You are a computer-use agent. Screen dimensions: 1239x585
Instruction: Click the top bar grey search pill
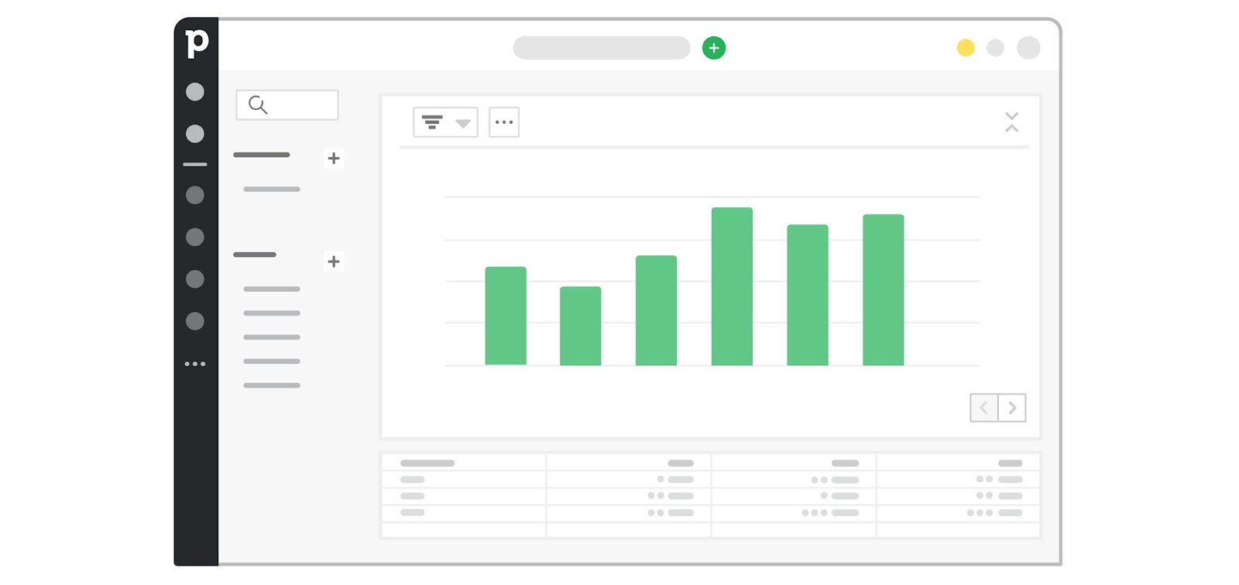coord(602,48)
